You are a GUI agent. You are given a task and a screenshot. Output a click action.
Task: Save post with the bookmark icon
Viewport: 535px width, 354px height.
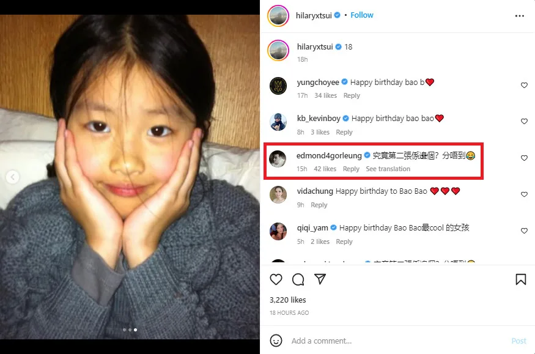520,279
